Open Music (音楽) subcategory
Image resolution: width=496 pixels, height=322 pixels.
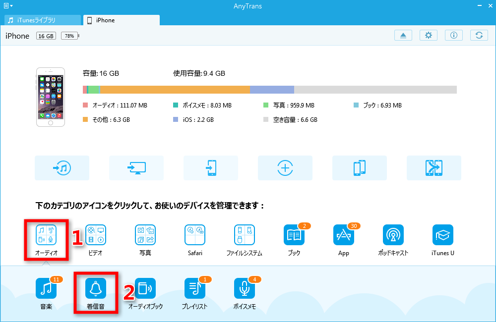(x=46, y=288)
